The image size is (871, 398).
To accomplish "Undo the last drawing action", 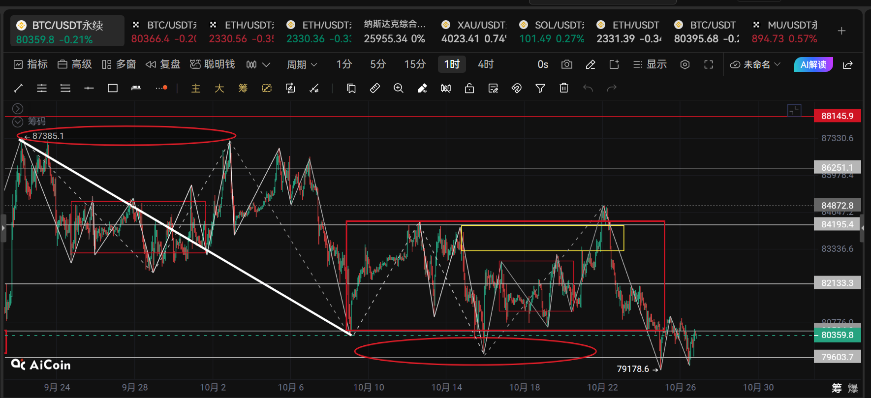I will 588,88.
